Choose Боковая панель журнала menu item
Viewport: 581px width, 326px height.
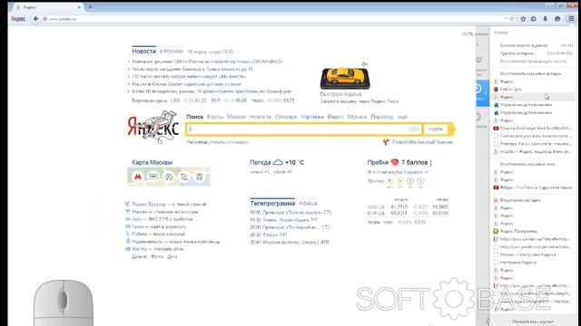coord(533,45)
